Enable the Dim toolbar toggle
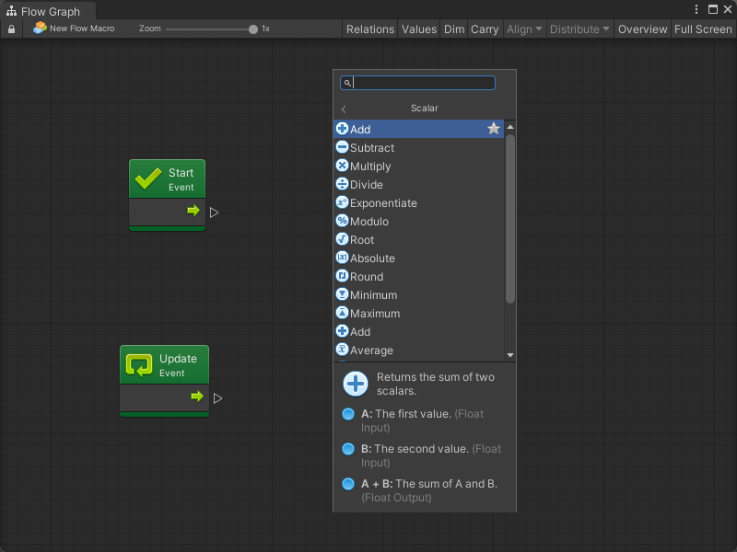 (454, 29)
